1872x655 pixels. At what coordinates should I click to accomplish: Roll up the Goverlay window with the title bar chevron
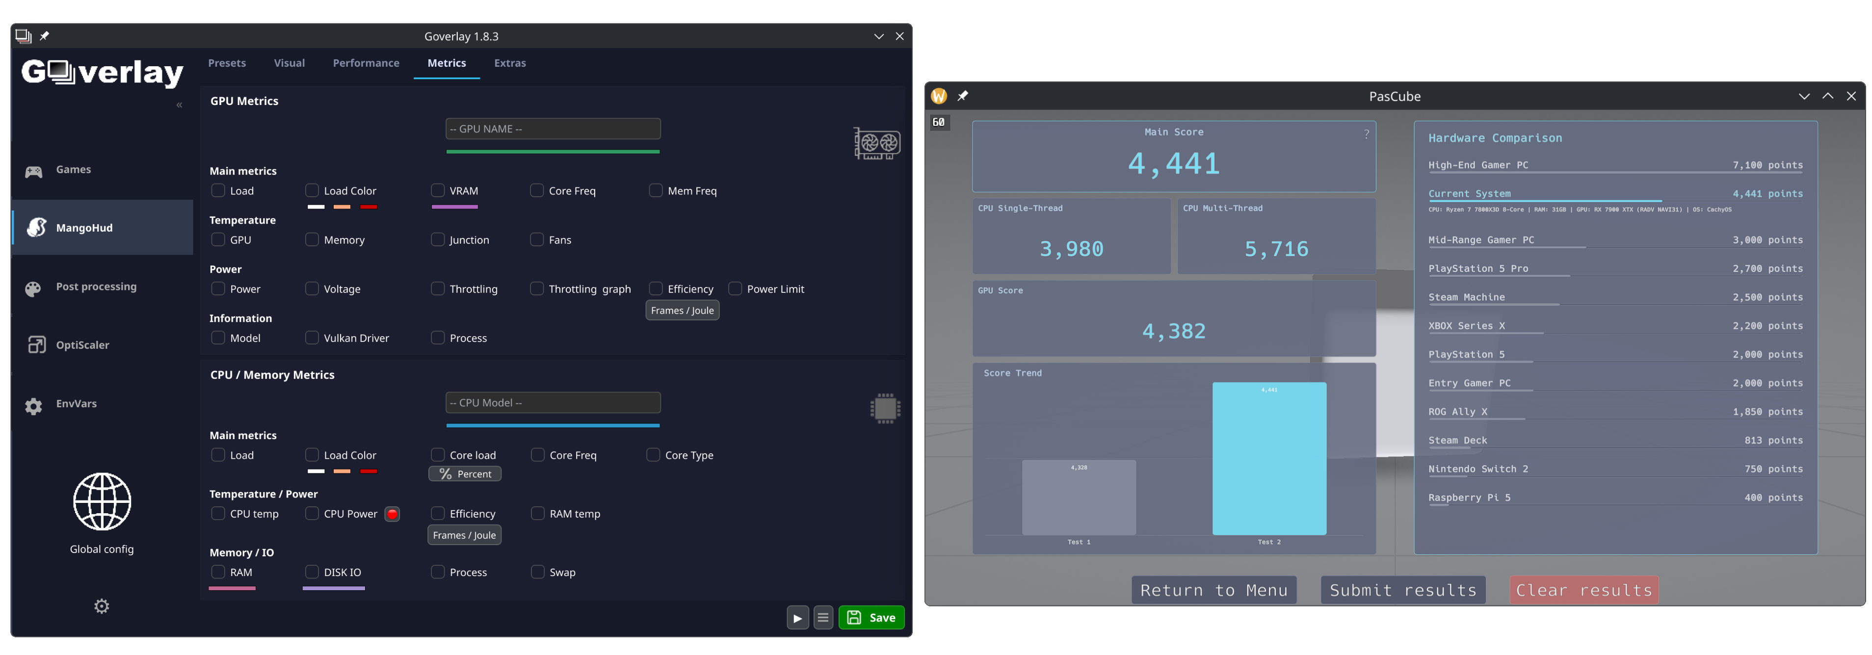(879, 36)
